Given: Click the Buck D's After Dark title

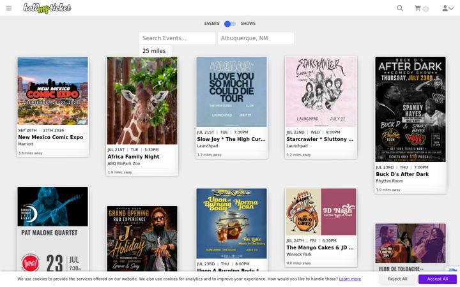Looking at the screenshot, I should 402,174.
